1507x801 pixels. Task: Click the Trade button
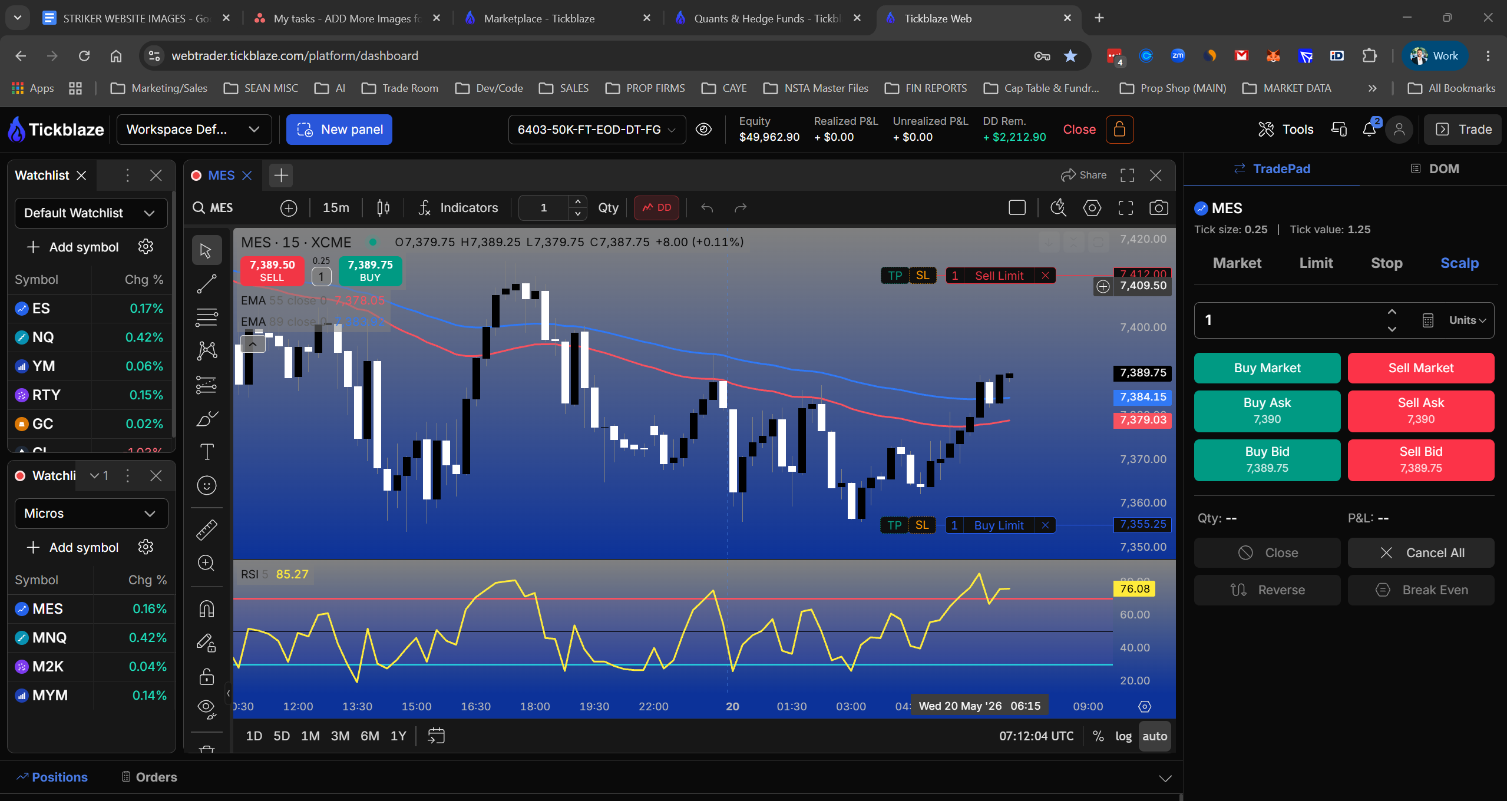(x=1463, y=130)
